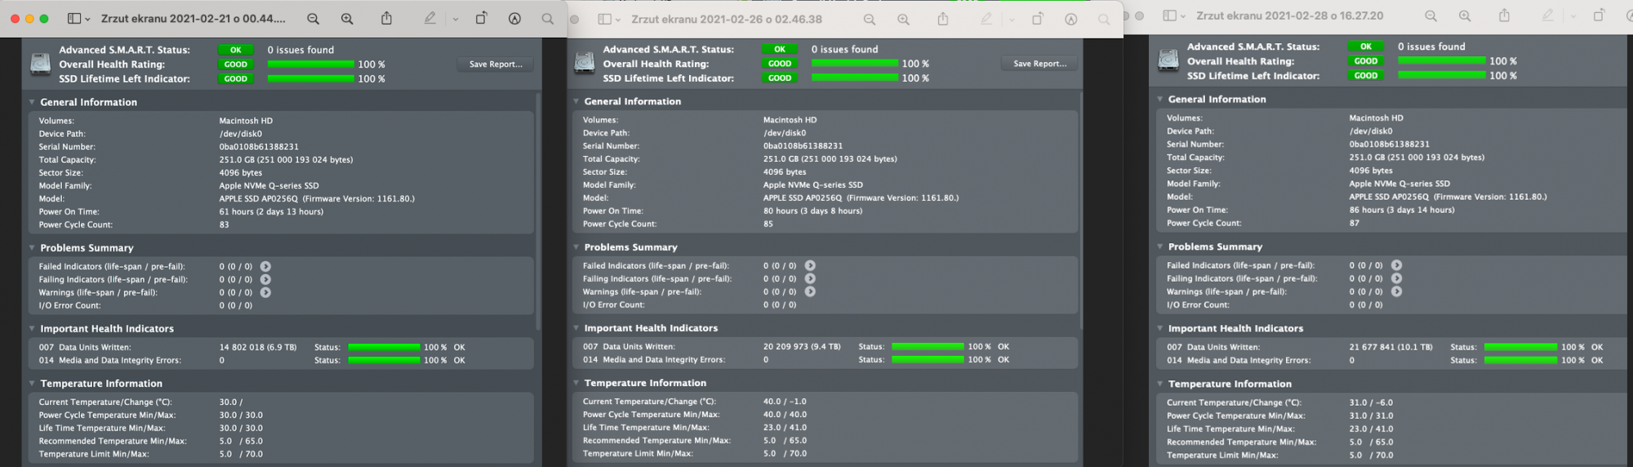Image resolution: width=1633 pixels, height=467 pixels.
Task: Zoom out in the 2021-02-28 Preview window
Action: [1431, 16]
